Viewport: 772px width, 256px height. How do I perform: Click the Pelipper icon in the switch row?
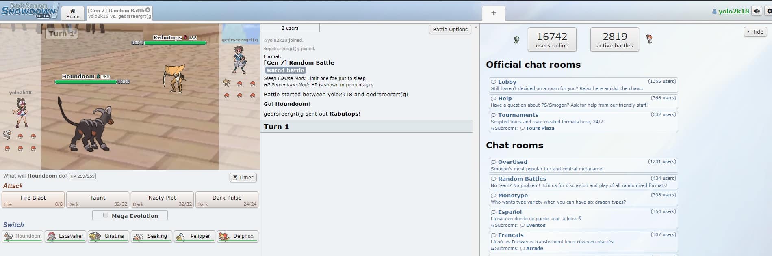(x=181, y=236)
